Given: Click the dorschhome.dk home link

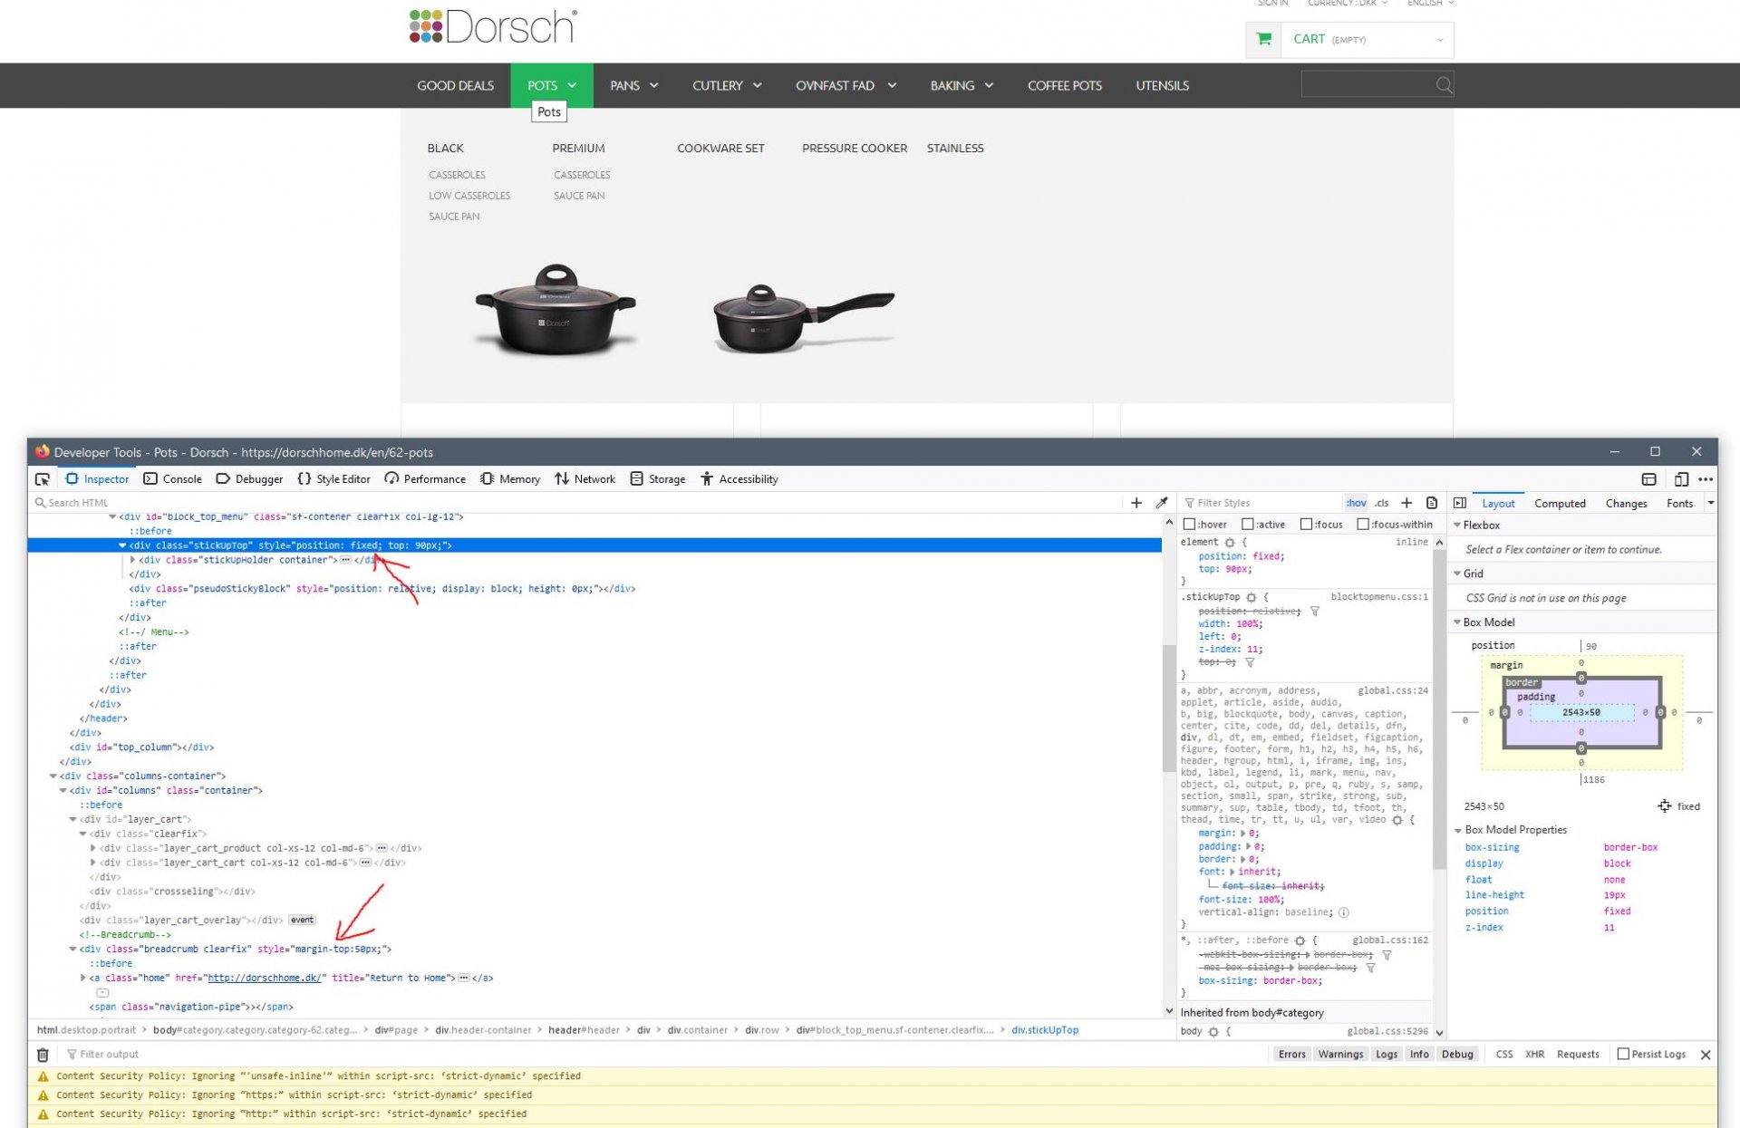Looking at the screenshot, I should [x=264, y=979].
